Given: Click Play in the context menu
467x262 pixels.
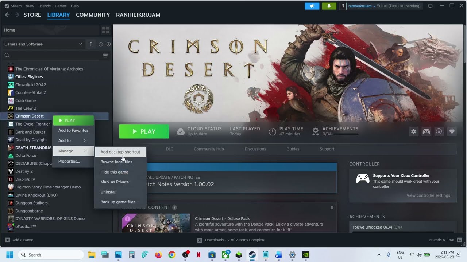Looking at the screenshot, I should (x=73, y=120).
